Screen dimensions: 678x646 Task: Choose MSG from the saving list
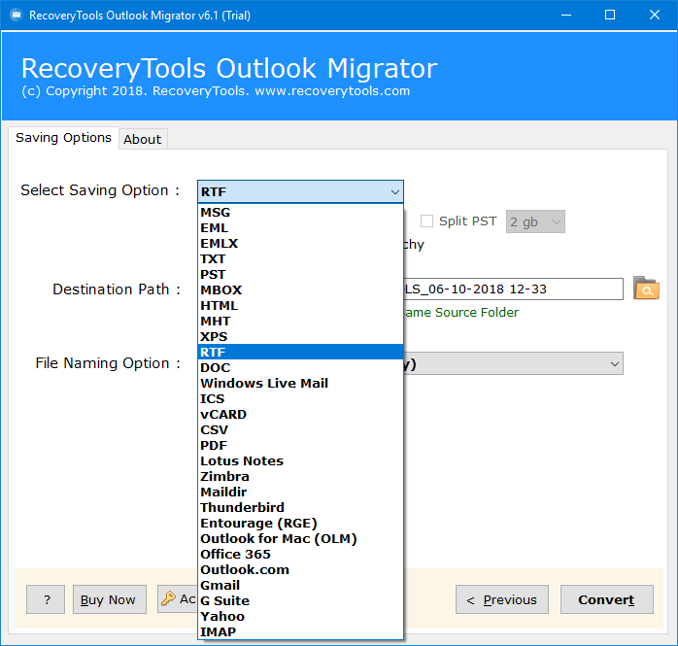300,213
